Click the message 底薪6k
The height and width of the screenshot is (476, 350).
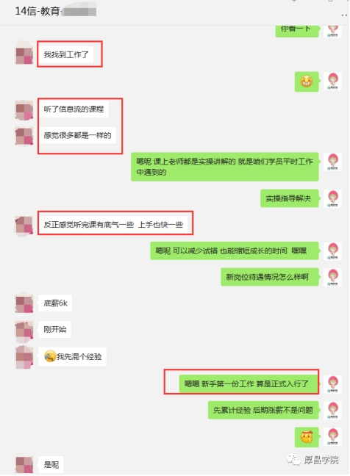coord(55,303)
